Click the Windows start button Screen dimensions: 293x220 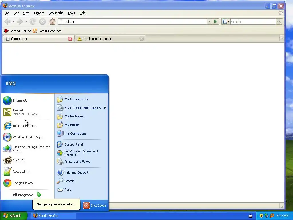[14, 216]
